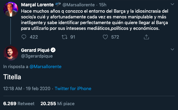Expand the chevron menu on Marçal's tweet
The image size is (178, 110).
pos(172,4)
